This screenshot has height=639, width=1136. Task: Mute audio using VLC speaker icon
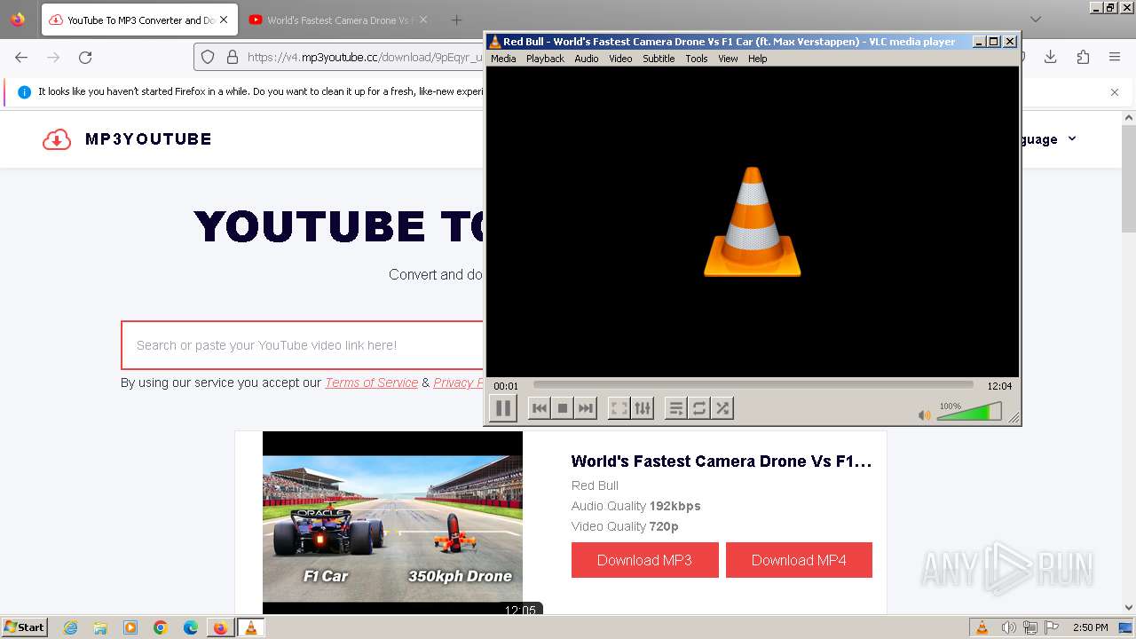point(924,414)
